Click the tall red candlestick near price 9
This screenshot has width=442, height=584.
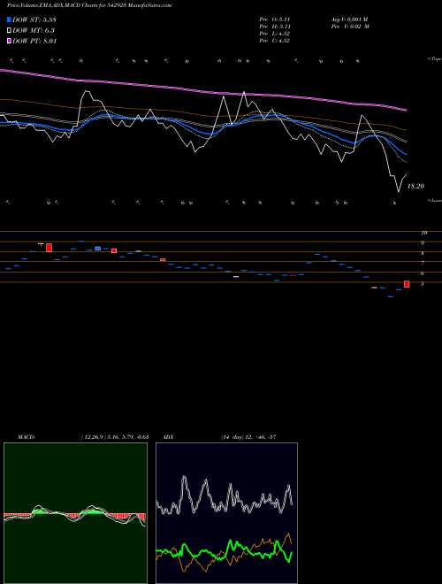(x=49, y=247)
